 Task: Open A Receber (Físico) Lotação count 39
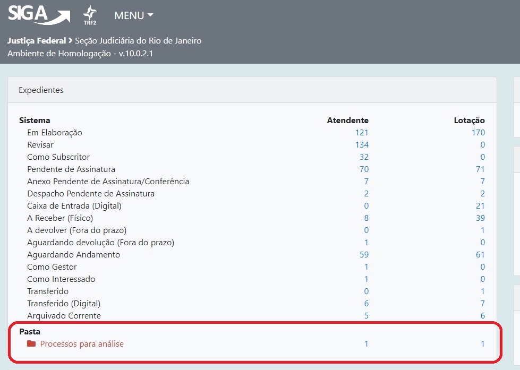(480, 218)
